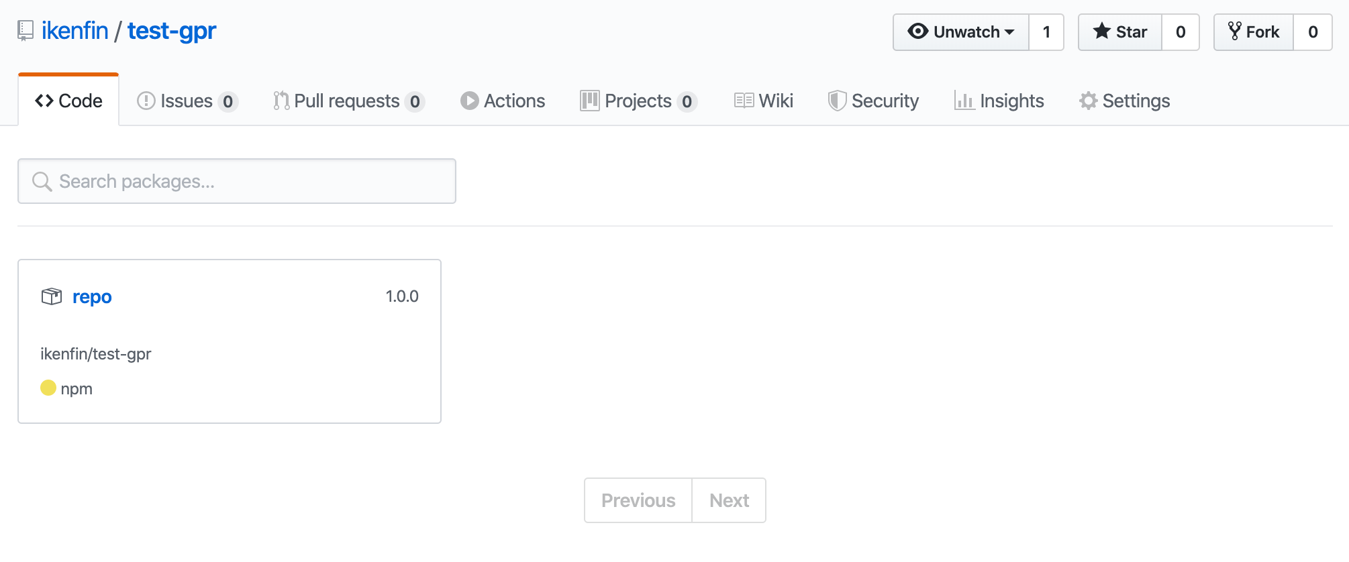1349x562 pixels.
Task: Click the gear icon on the Settings tab
Action: tap(1088, 101)
